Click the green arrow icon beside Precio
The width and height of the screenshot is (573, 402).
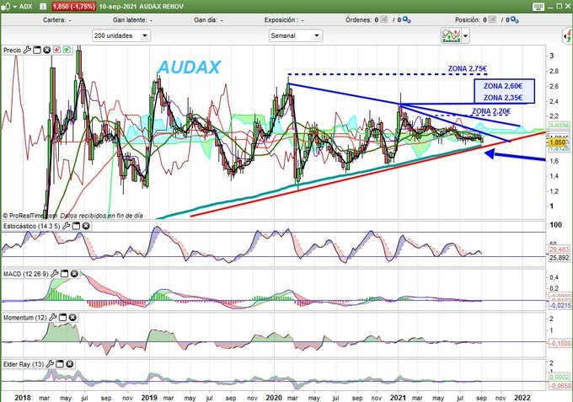(x=67, y=50)
